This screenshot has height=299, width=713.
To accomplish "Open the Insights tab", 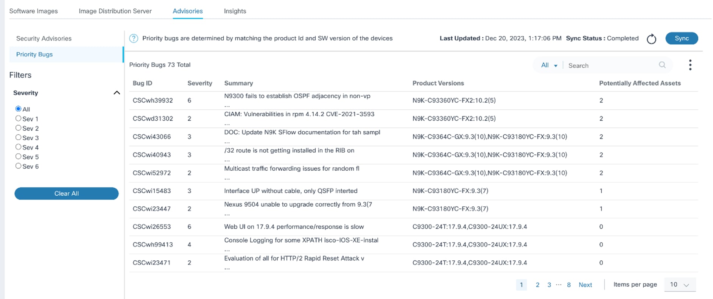I will [235, 11].
